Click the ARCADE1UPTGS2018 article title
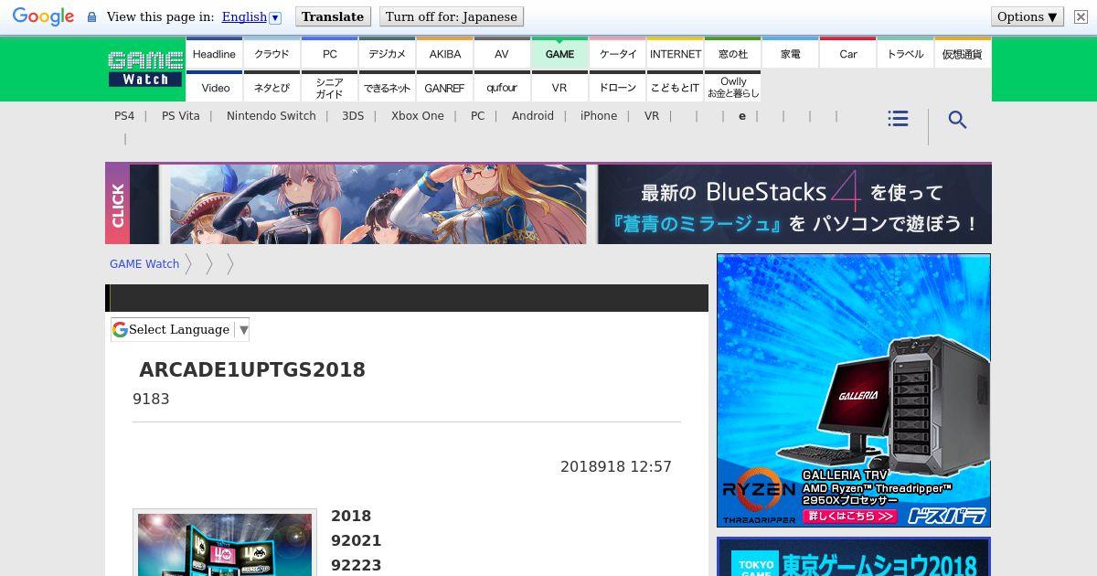The image size is (1097, 576). point(252,370)
